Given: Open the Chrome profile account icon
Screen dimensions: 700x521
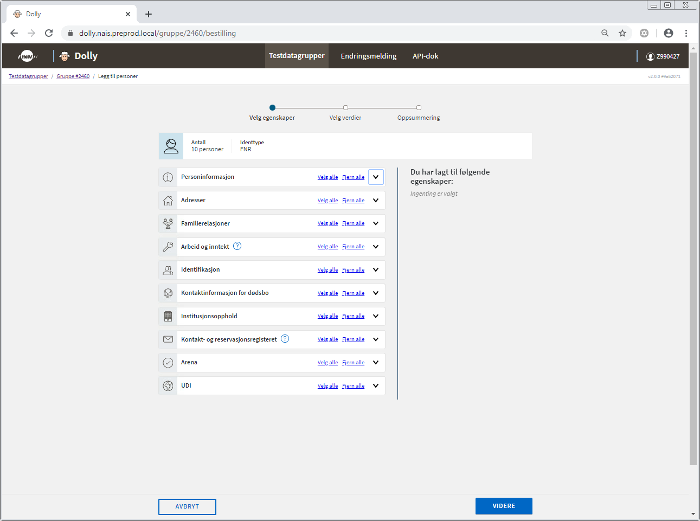Looking at the screenshot, I should [669, 33].
